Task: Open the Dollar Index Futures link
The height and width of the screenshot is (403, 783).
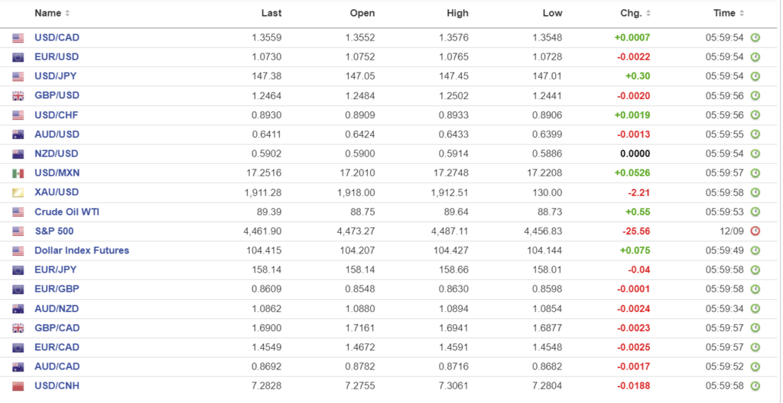Action: pyautogui.click(x=82, y=250)
